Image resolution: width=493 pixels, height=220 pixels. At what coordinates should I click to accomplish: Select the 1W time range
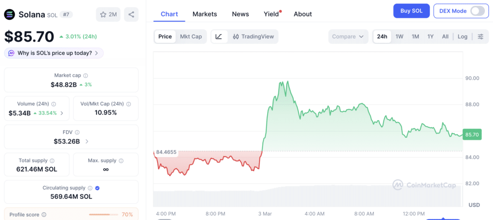[x=399, y=37]
